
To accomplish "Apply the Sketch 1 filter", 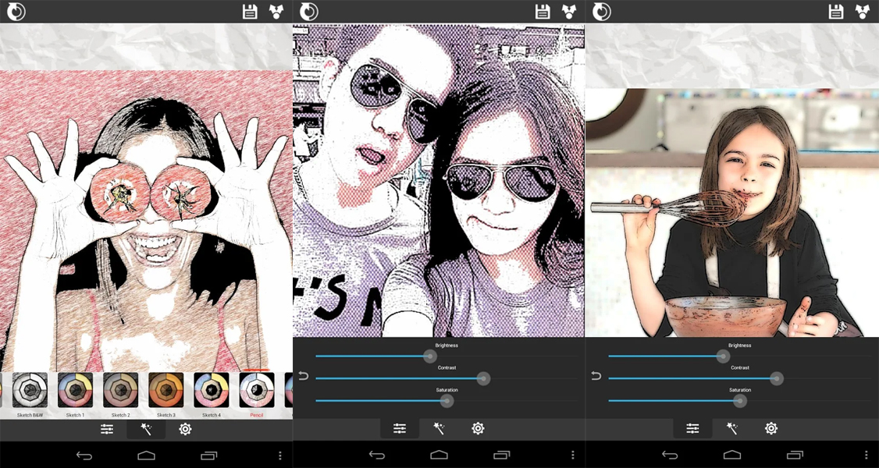I will (75, 390).
